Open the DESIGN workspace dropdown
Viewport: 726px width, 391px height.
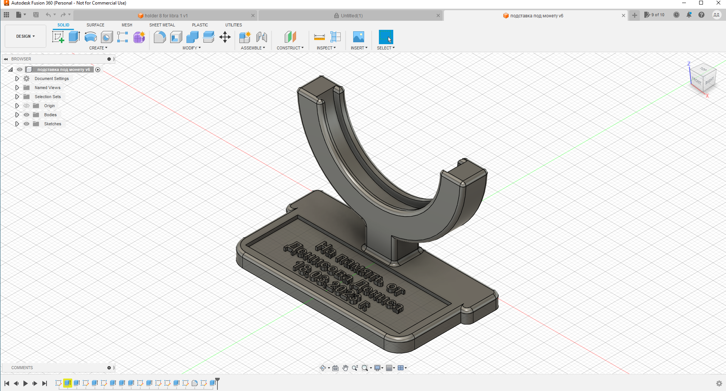click(25, 36)
